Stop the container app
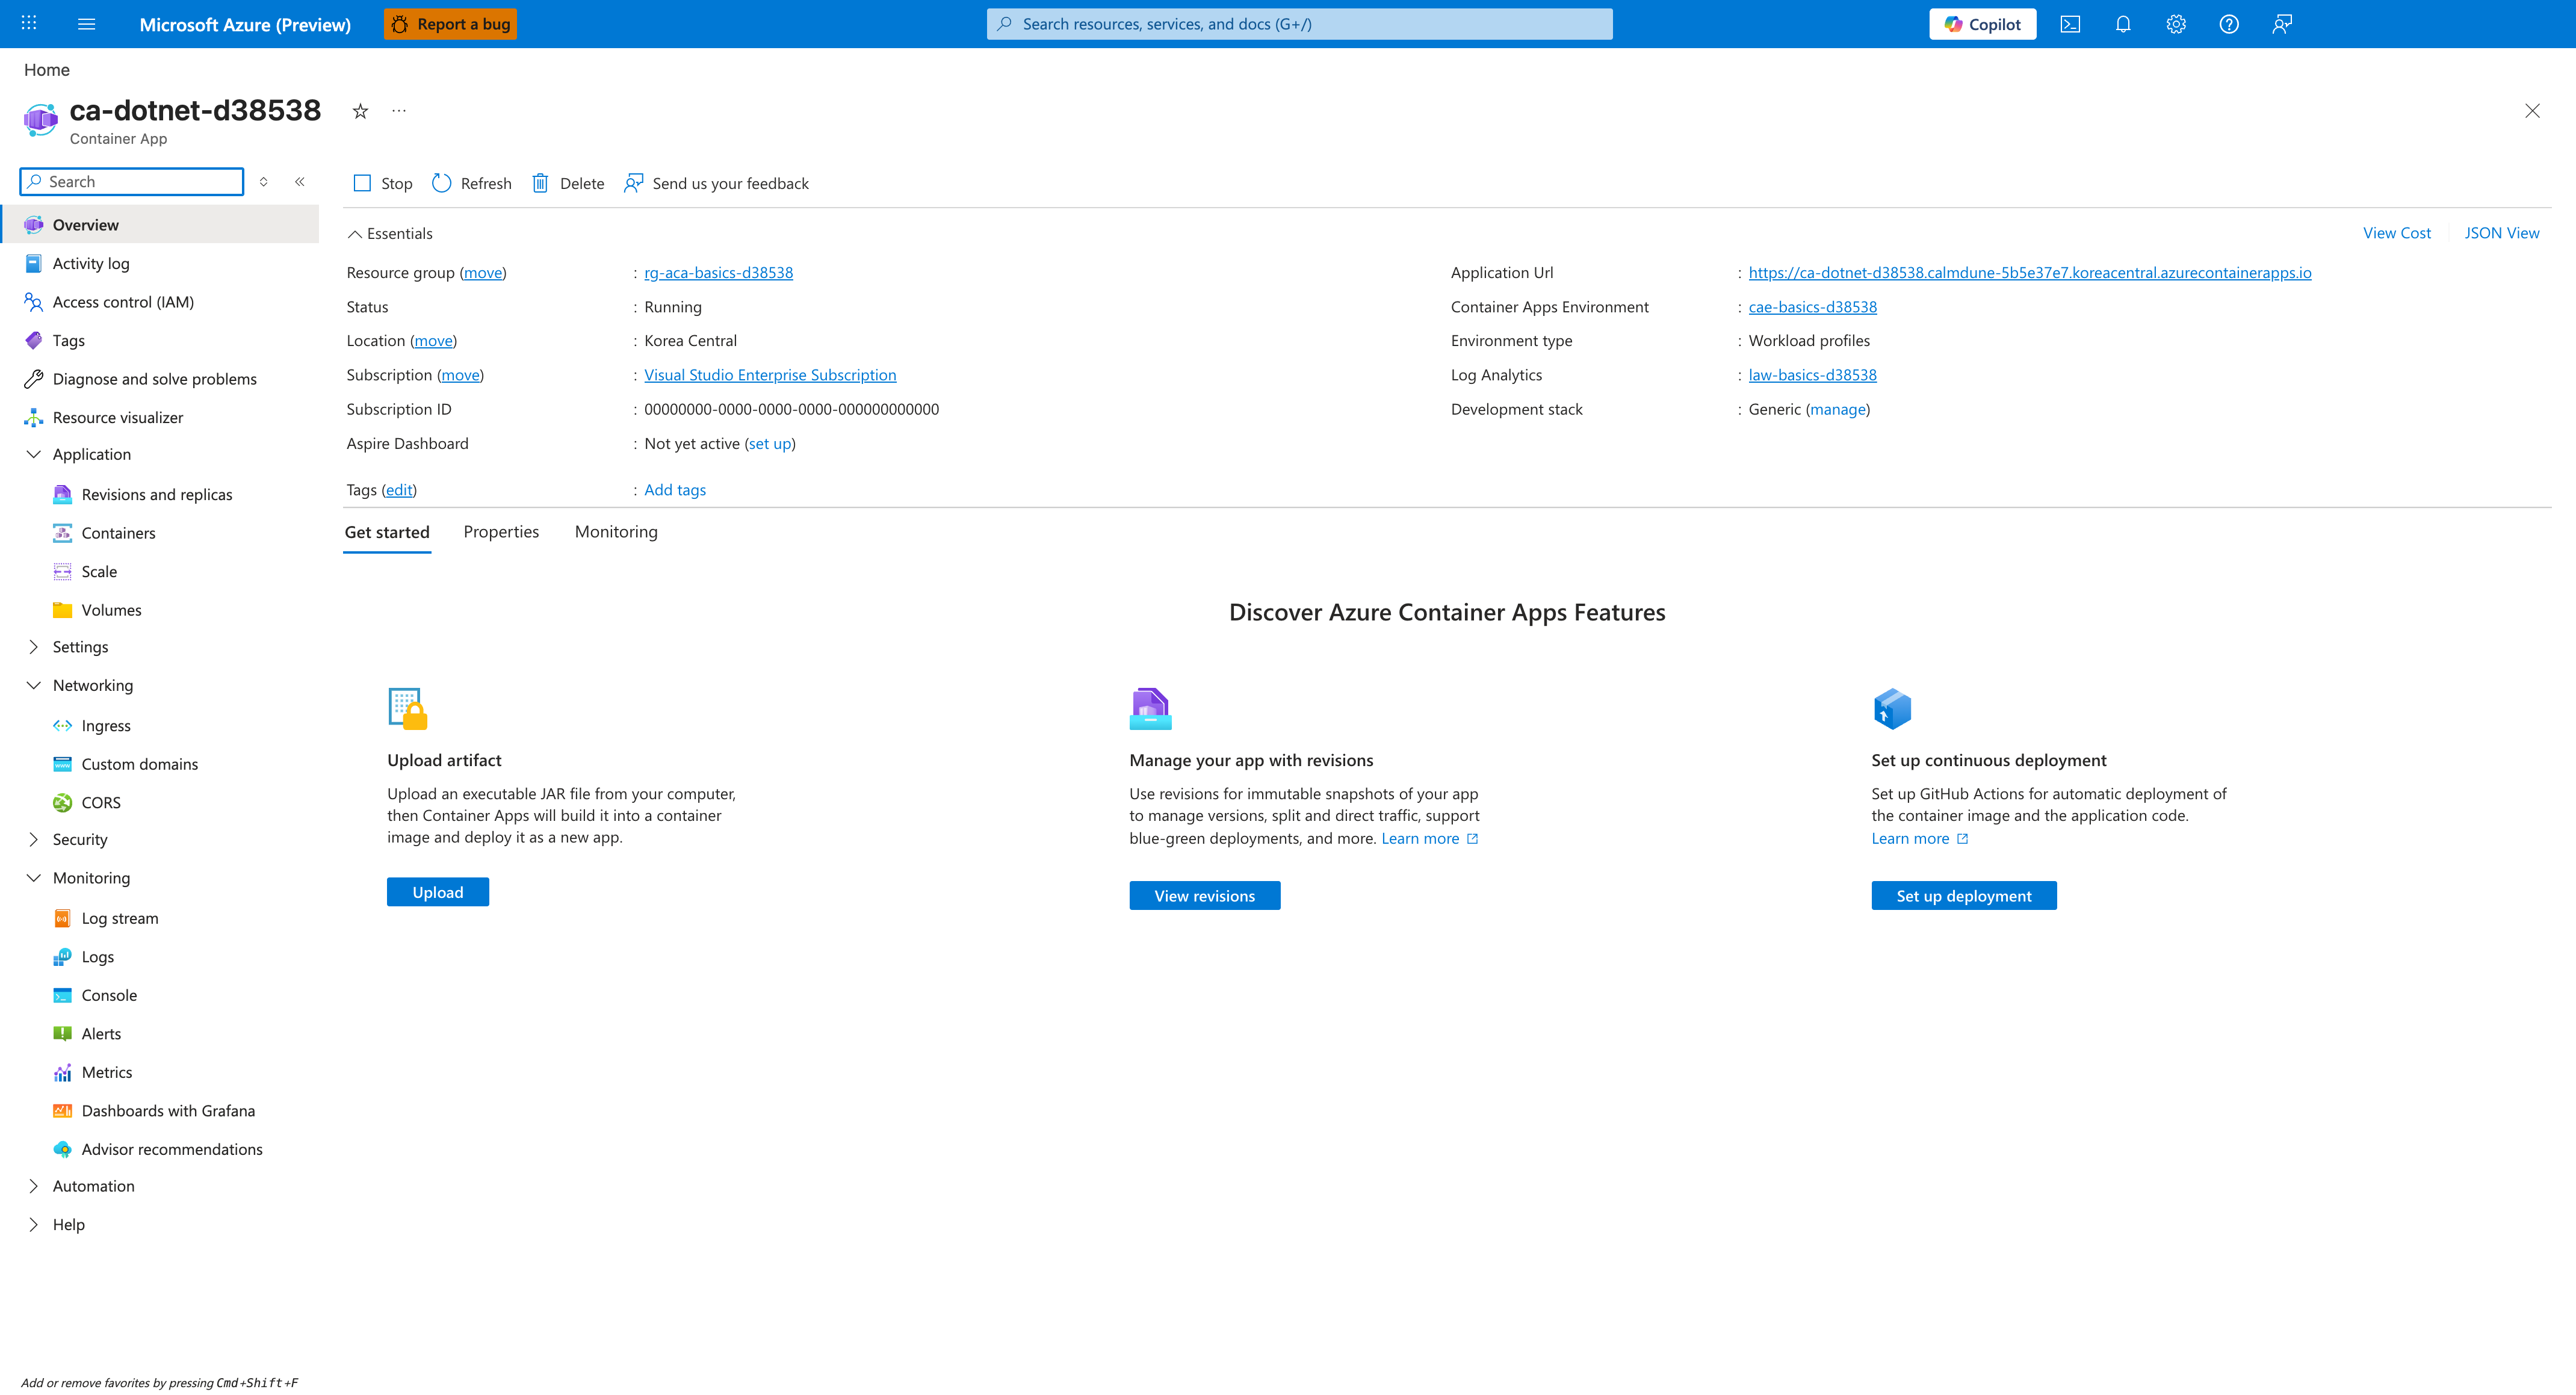The height and width of the screenshot is (1395, 2576). pyautogui.click(x=383, y=183)
